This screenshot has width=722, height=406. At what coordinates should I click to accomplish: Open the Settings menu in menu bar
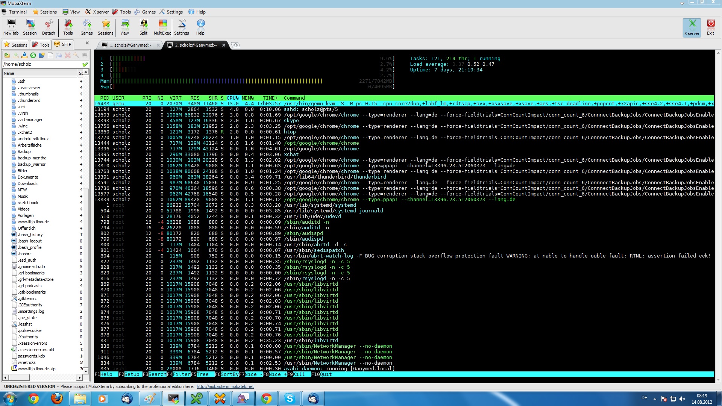(x=174, y=12)
